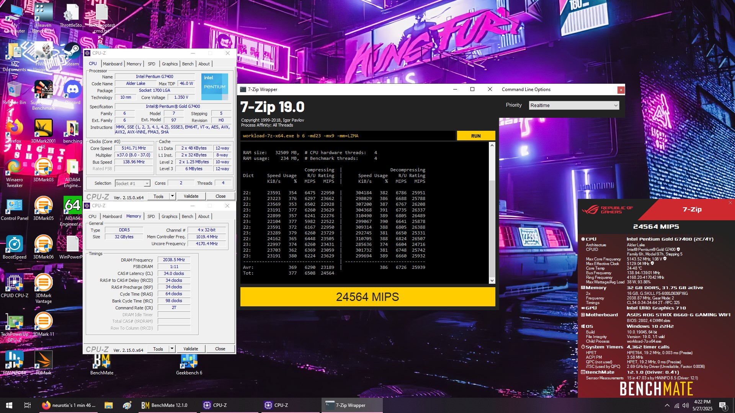Click Close in upper CPU-Z window
Viewport: 735px width, 413px height.
pyautogui.click(x=220, y=196)
